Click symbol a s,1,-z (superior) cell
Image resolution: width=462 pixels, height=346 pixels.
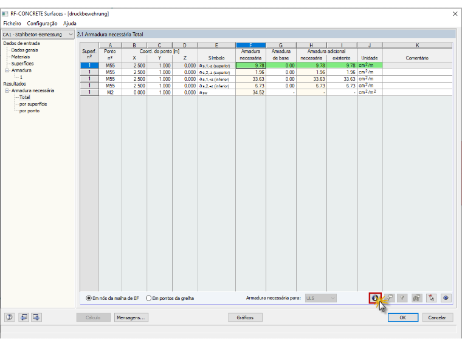pyautogui.click(x=216, y=66)
